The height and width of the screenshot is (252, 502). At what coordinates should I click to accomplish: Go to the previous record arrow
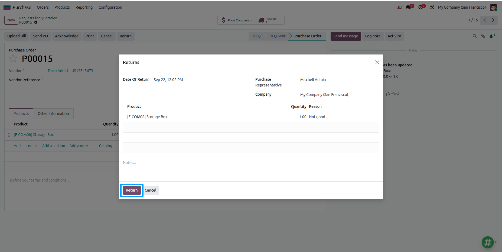point(484,20)
